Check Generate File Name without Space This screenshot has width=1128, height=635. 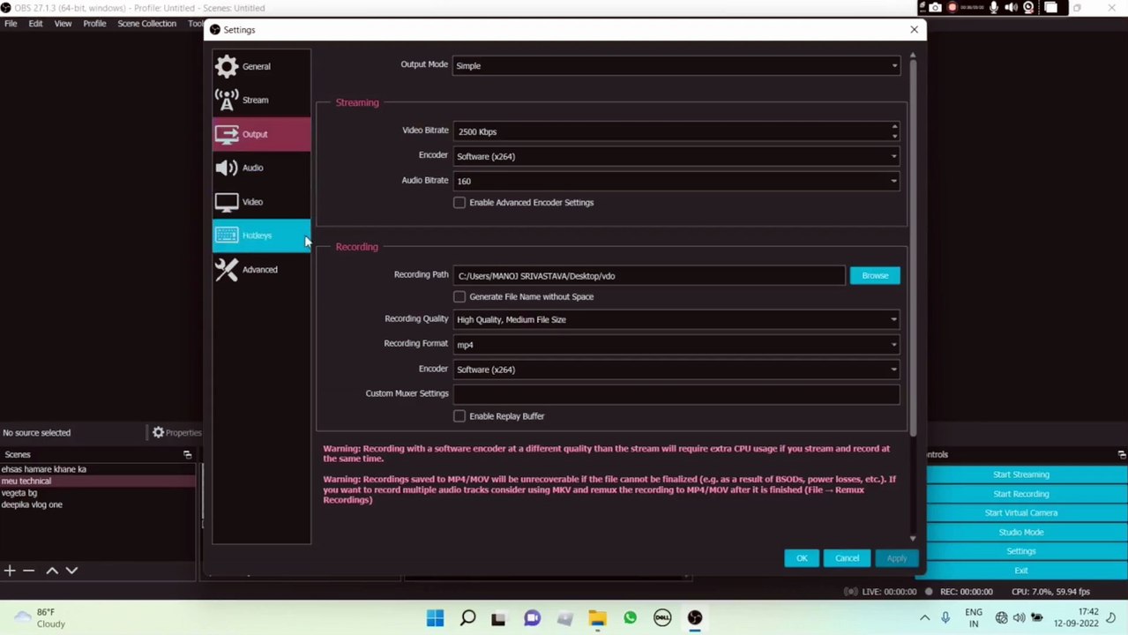click(x=459, y=296)
